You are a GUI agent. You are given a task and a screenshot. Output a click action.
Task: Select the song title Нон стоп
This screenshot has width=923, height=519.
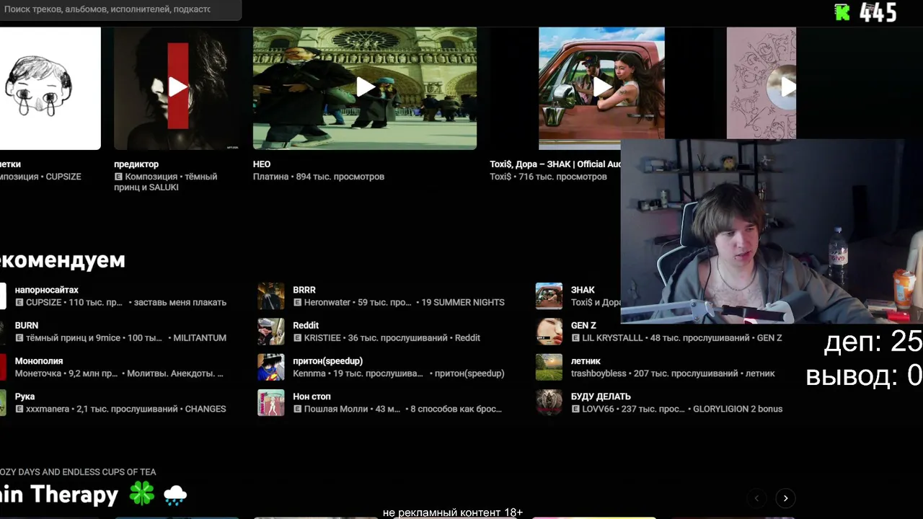click(x=312, y=396)
